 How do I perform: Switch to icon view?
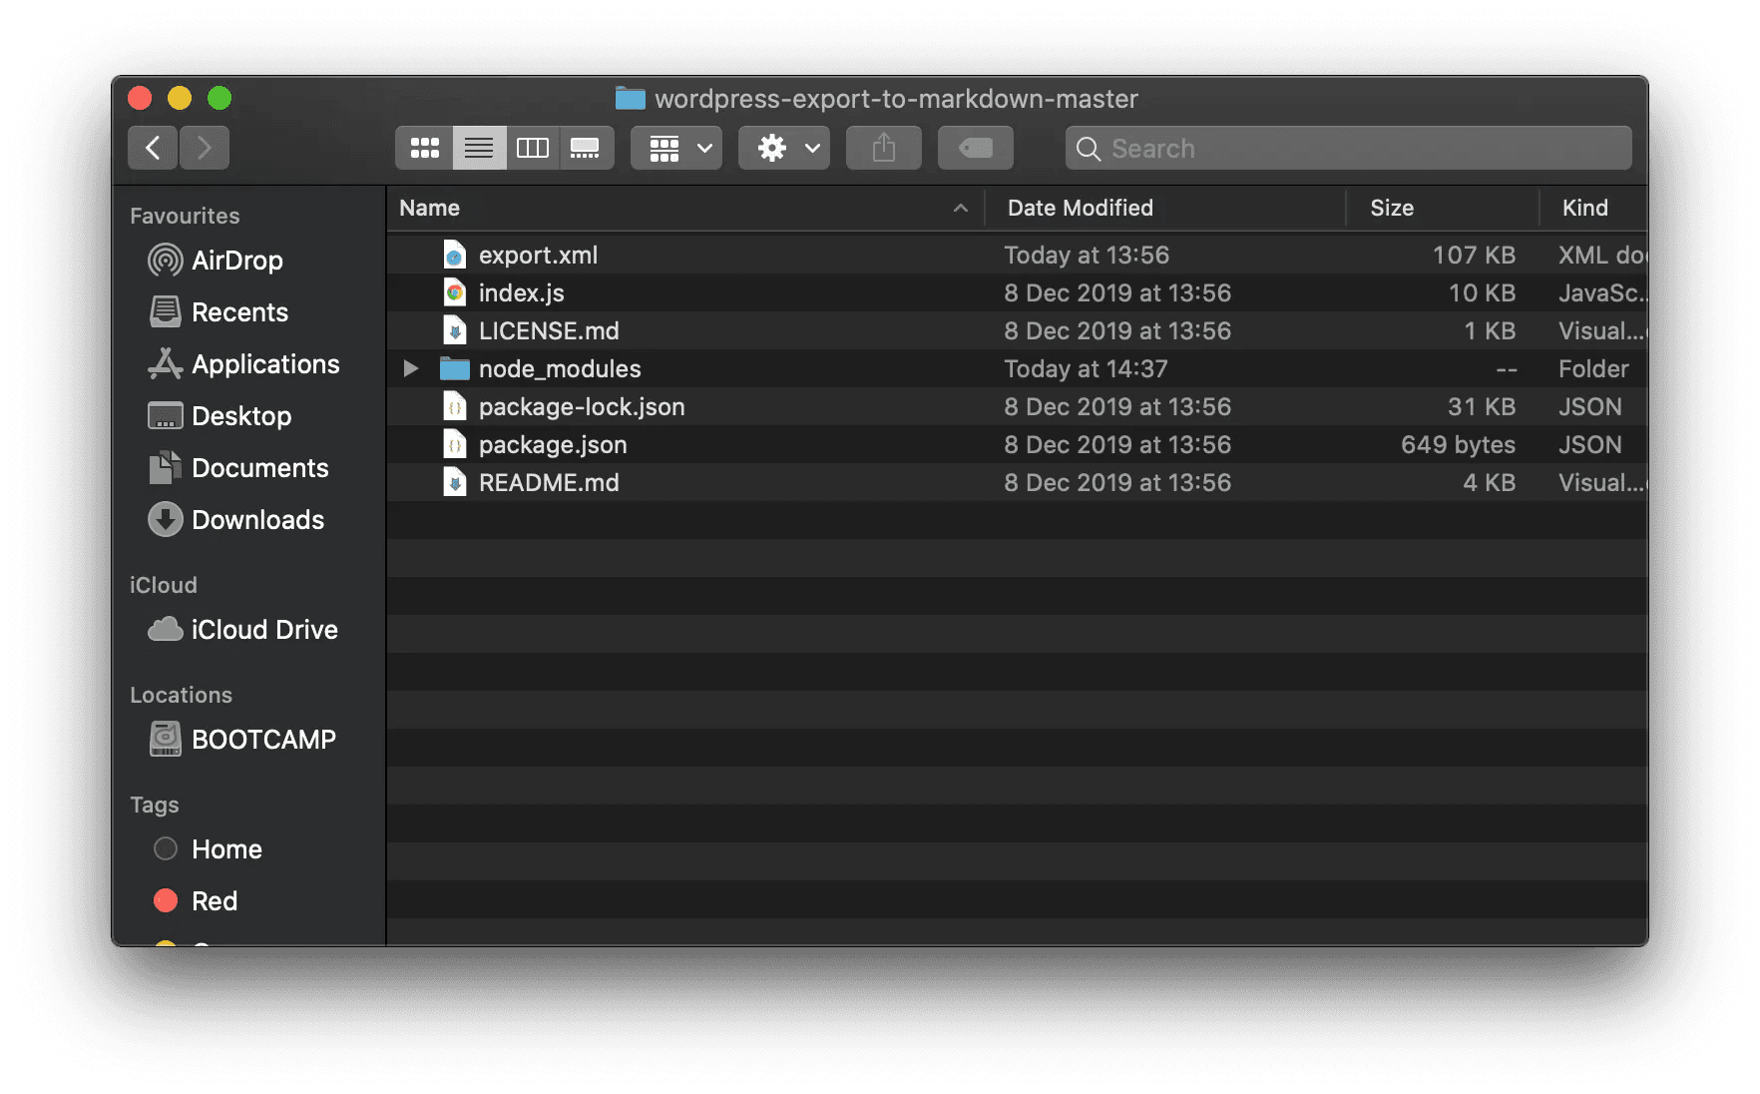(425, 148)
